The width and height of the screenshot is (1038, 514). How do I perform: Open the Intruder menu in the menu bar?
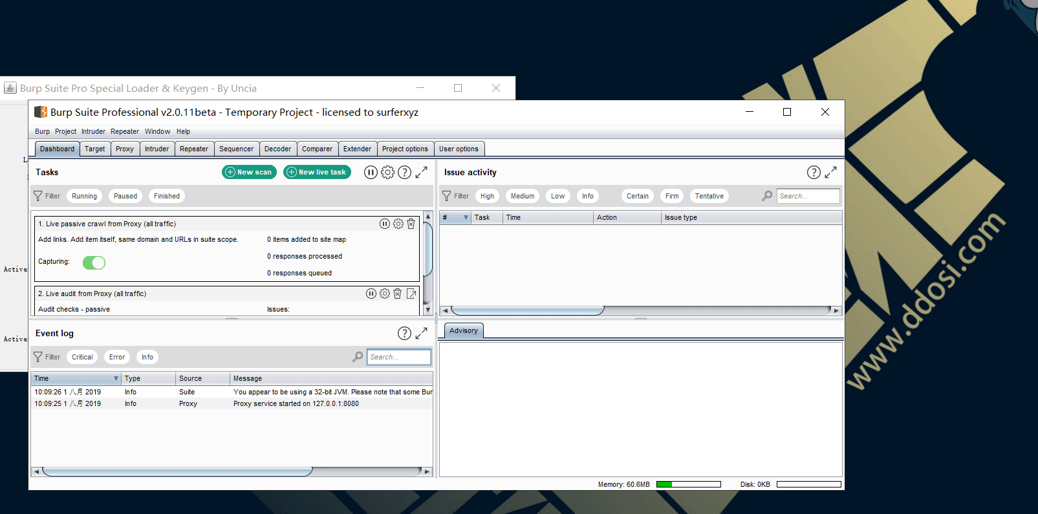tap(93, 131)
